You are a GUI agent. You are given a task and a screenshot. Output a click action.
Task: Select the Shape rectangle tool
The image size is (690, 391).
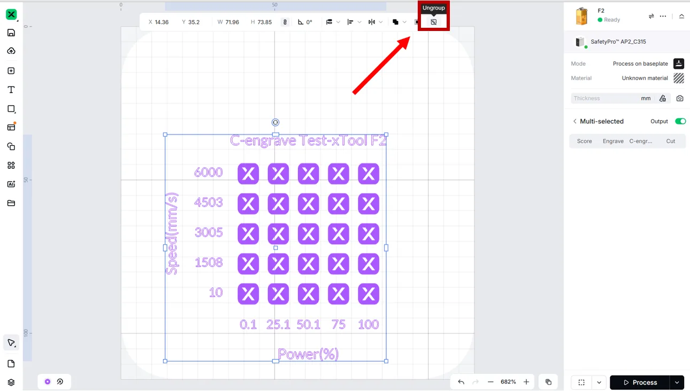(x=11, y=108)
